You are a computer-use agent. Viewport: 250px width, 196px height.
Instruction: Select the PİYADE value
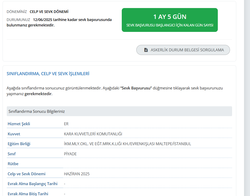point(70,154)
